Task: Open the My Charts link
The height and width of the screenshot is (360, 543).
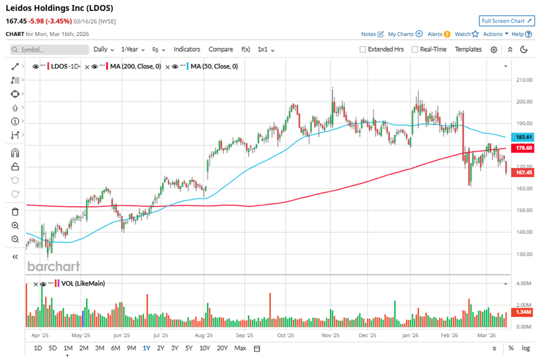Action: pos(405,34)
